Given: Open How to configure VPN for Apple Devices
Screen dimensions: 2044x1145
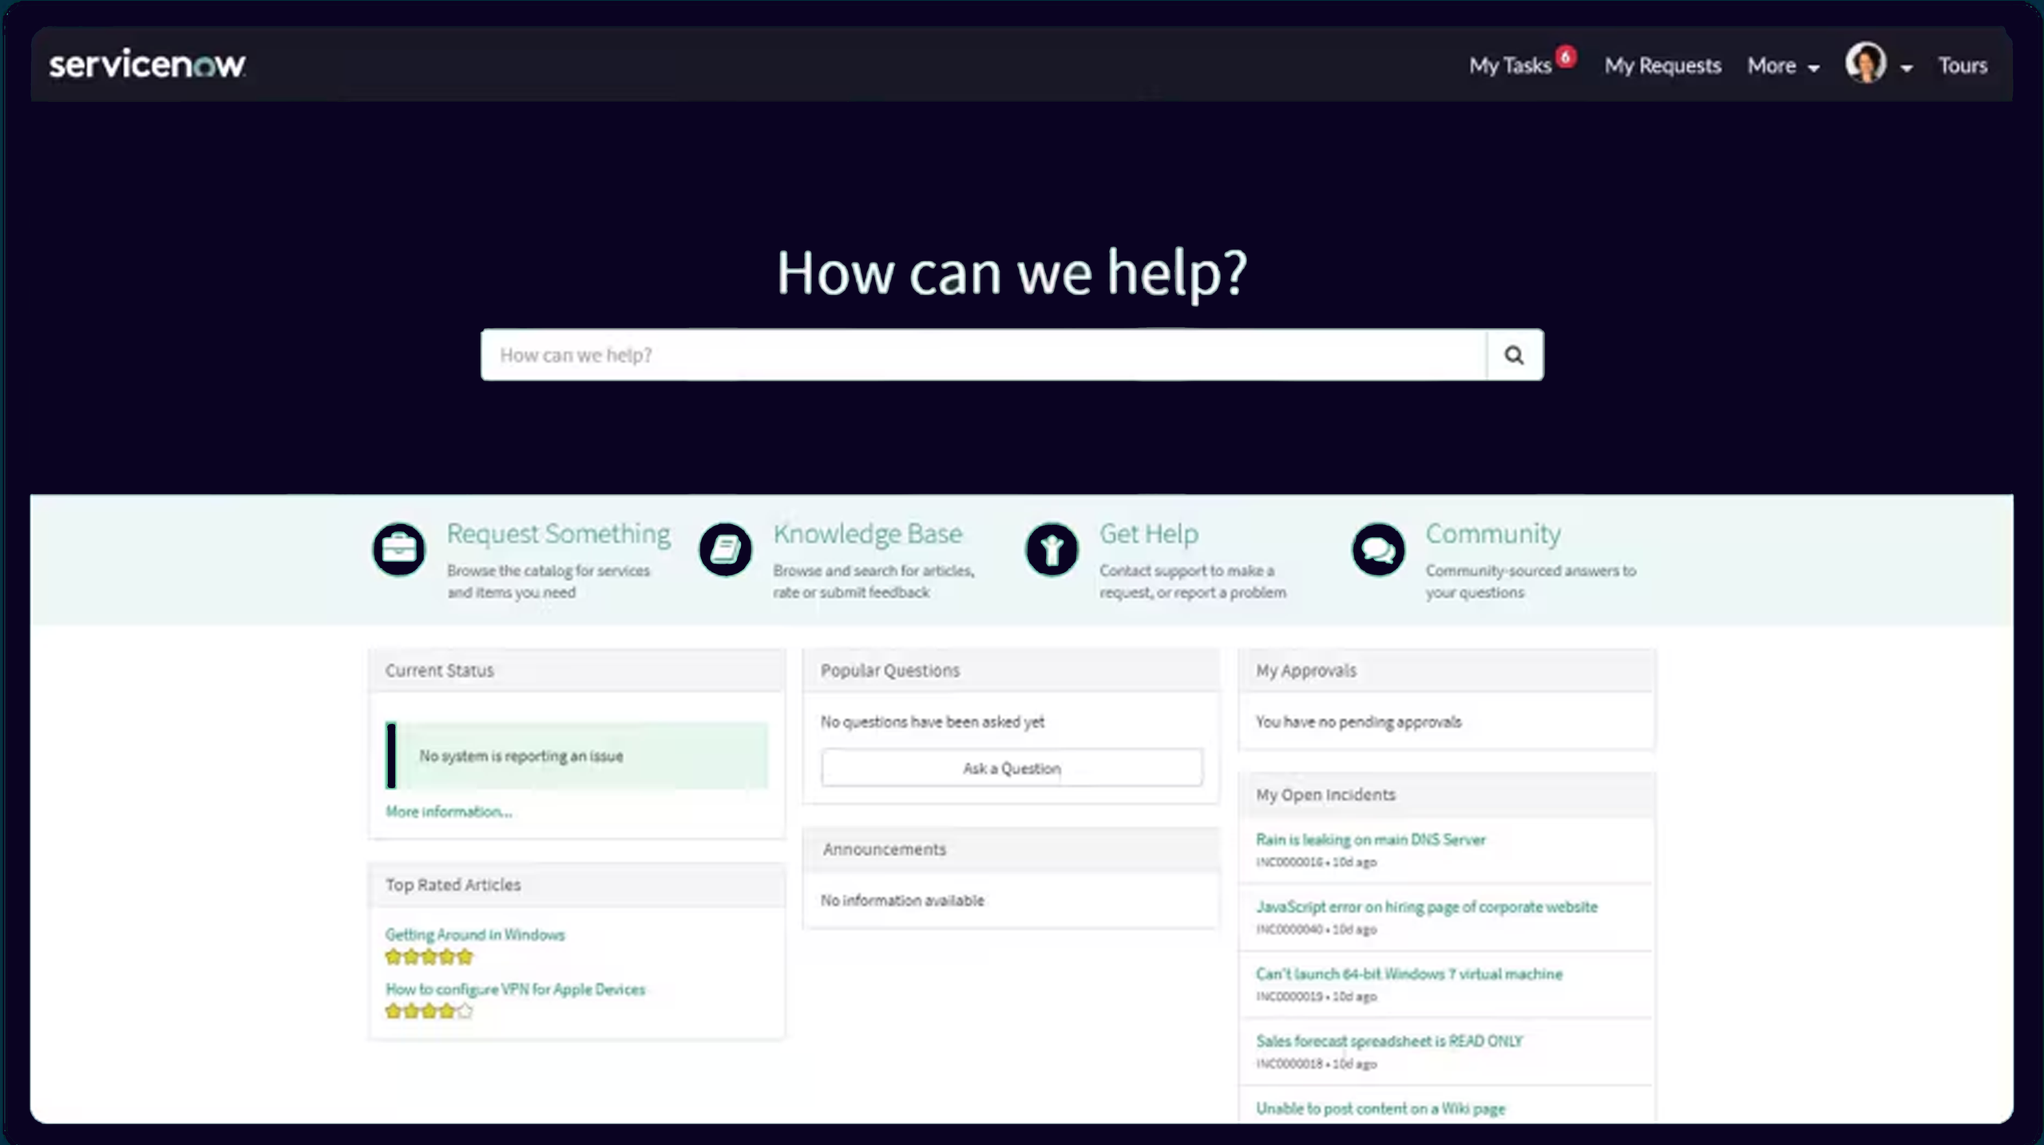Looking at the screenshot, I should [x=515, y=989].
